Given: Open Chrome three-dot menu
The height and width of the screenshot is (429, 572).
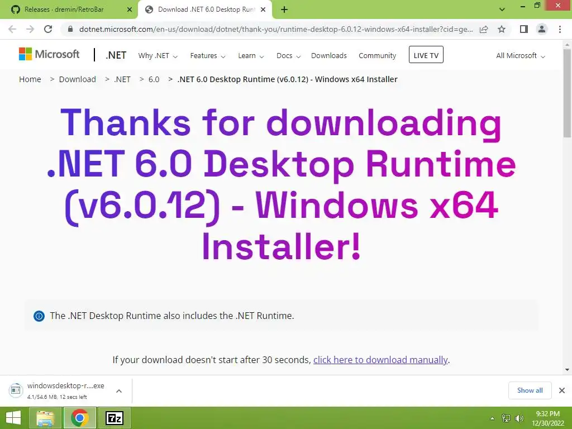Looking at the screenshot, I should click(x=560, y=29).
